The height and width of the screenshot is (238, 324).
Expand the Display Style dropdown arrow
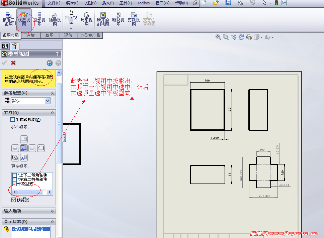[x=262, y=37]
